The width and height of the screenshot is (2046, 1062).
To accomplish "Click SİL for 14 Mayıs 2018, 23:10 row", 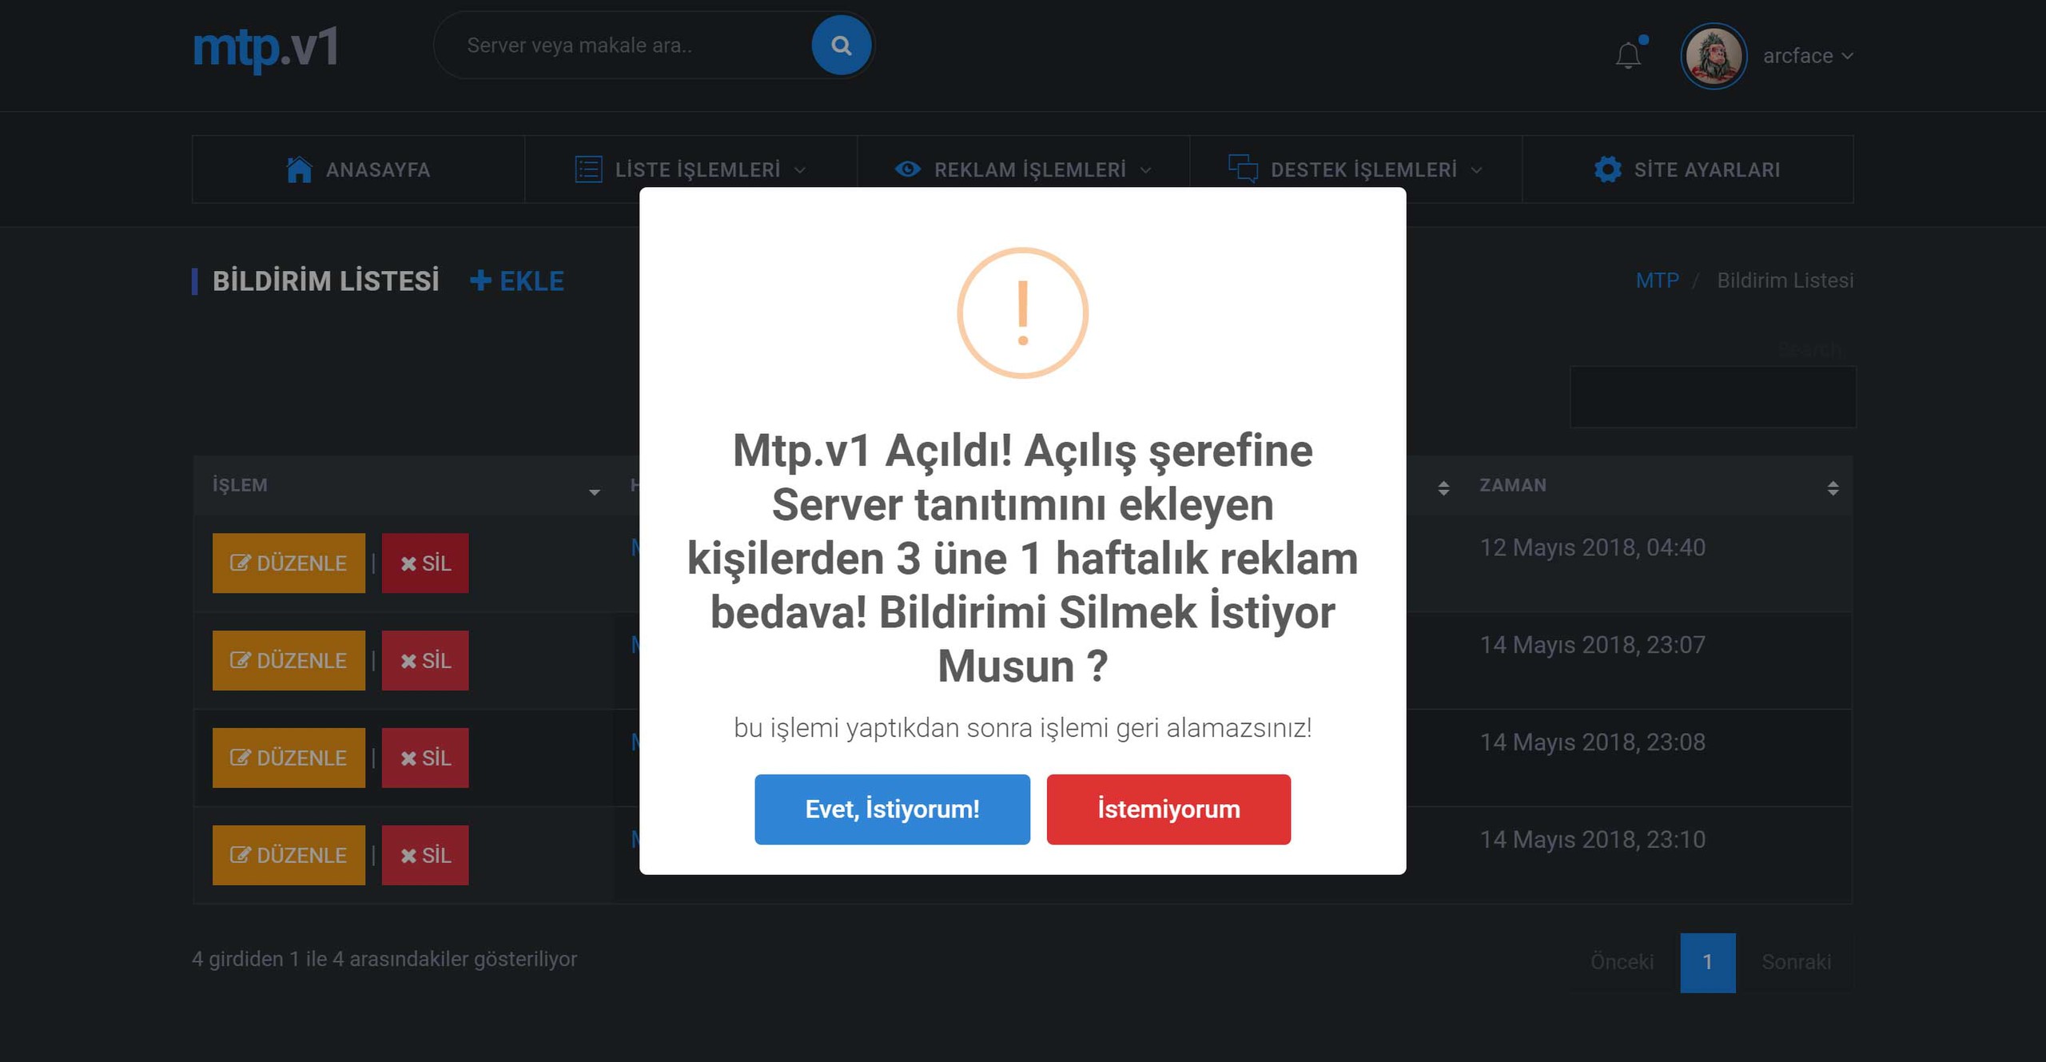I will pyautogui.click(x=425, y=855).
